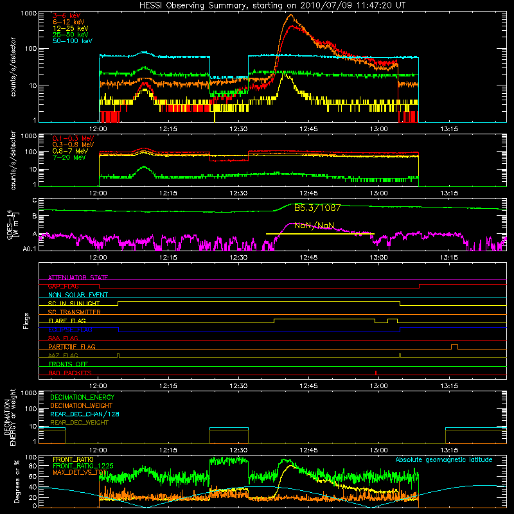This screenshot has width=514, height=514.
Task: Click the yellow 12-25 keV flare peak
Action: pos(284,75)
